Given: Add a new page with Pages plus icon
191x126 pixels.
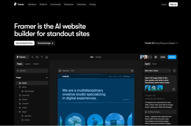Looking at the screenshot, I should point(47,78).
